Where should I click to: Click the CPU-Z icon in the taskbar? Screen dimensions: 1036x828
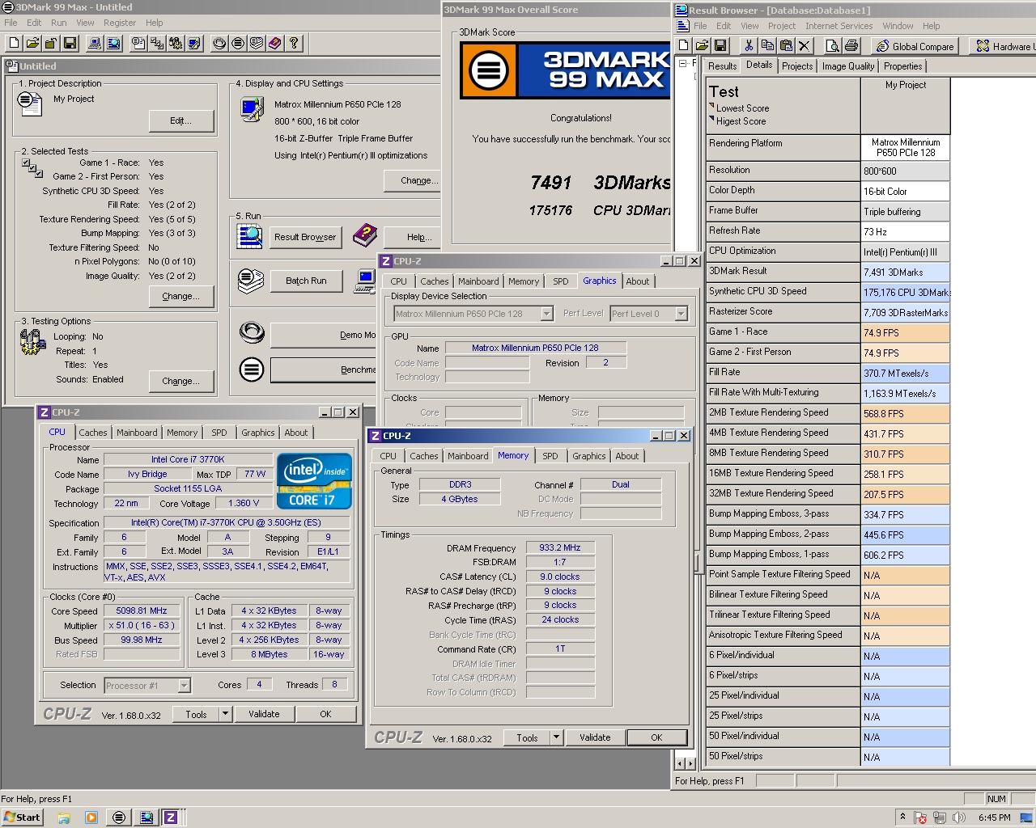171,817
